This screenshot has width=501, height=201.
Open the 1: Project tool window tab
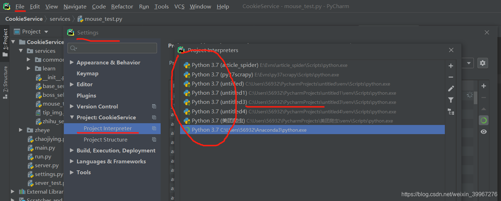click(5, 43)
